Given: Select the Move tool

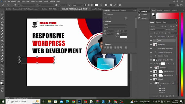Looking at the screenshot, I should click(x=2, y=12).
